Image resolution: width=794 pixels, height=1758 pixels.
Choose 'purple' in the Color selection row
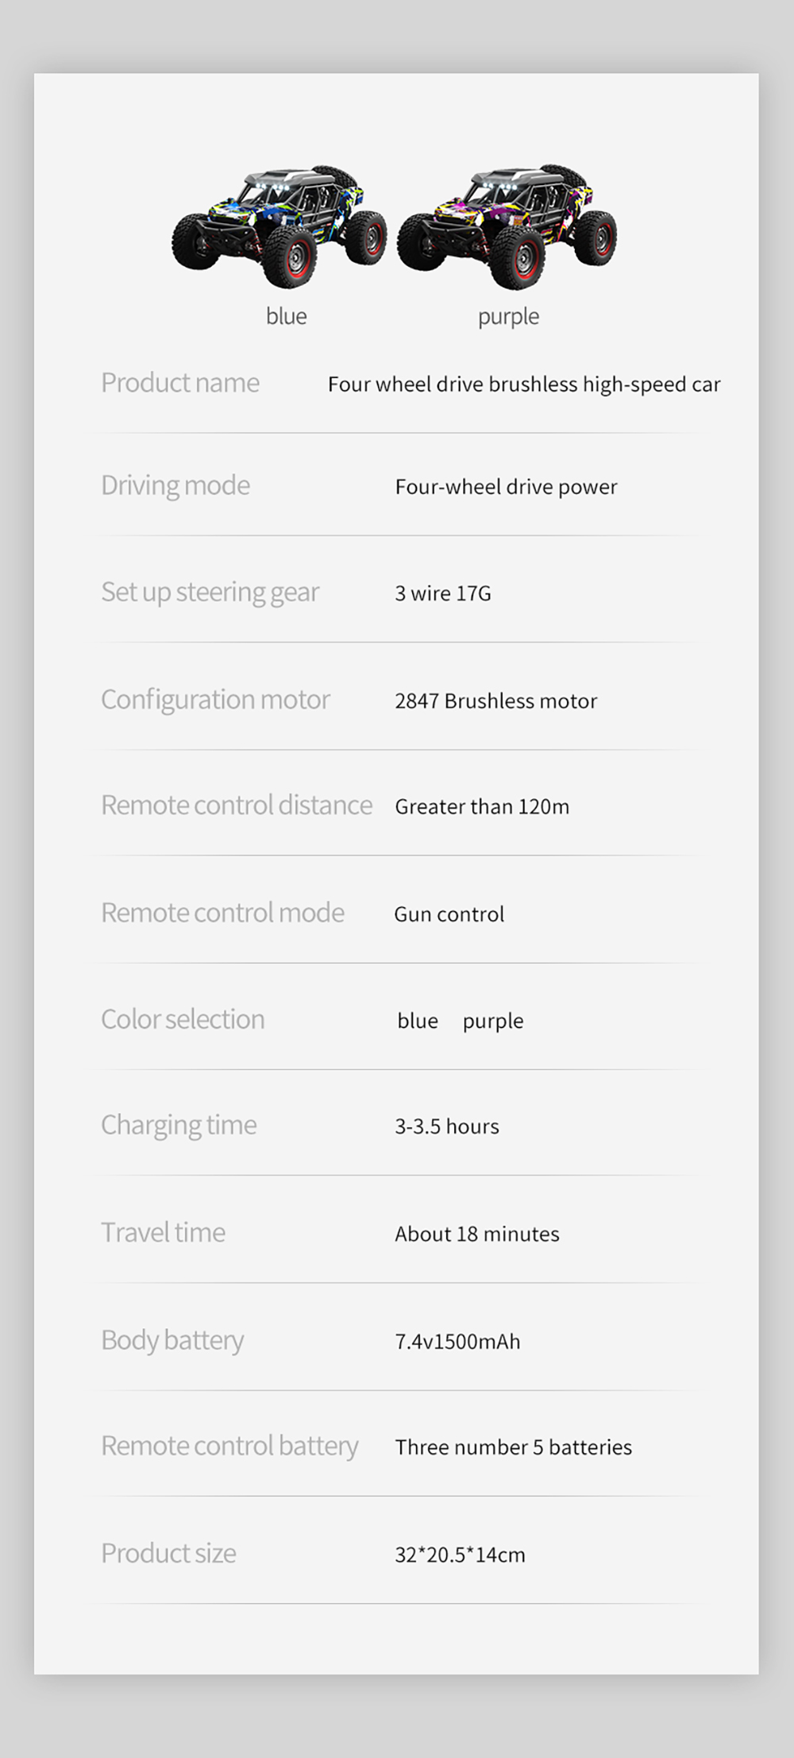pyautogui.click(x=493, y=1022)
